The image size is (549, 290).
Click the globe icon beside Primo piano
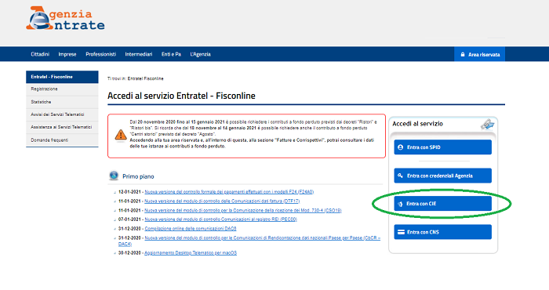(114, 176)
